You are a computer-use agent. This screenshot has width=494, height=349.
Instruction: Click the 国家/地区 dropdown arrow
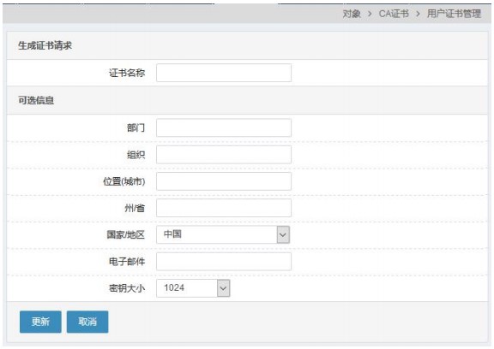pyautogui.click(x=283, y=234)
